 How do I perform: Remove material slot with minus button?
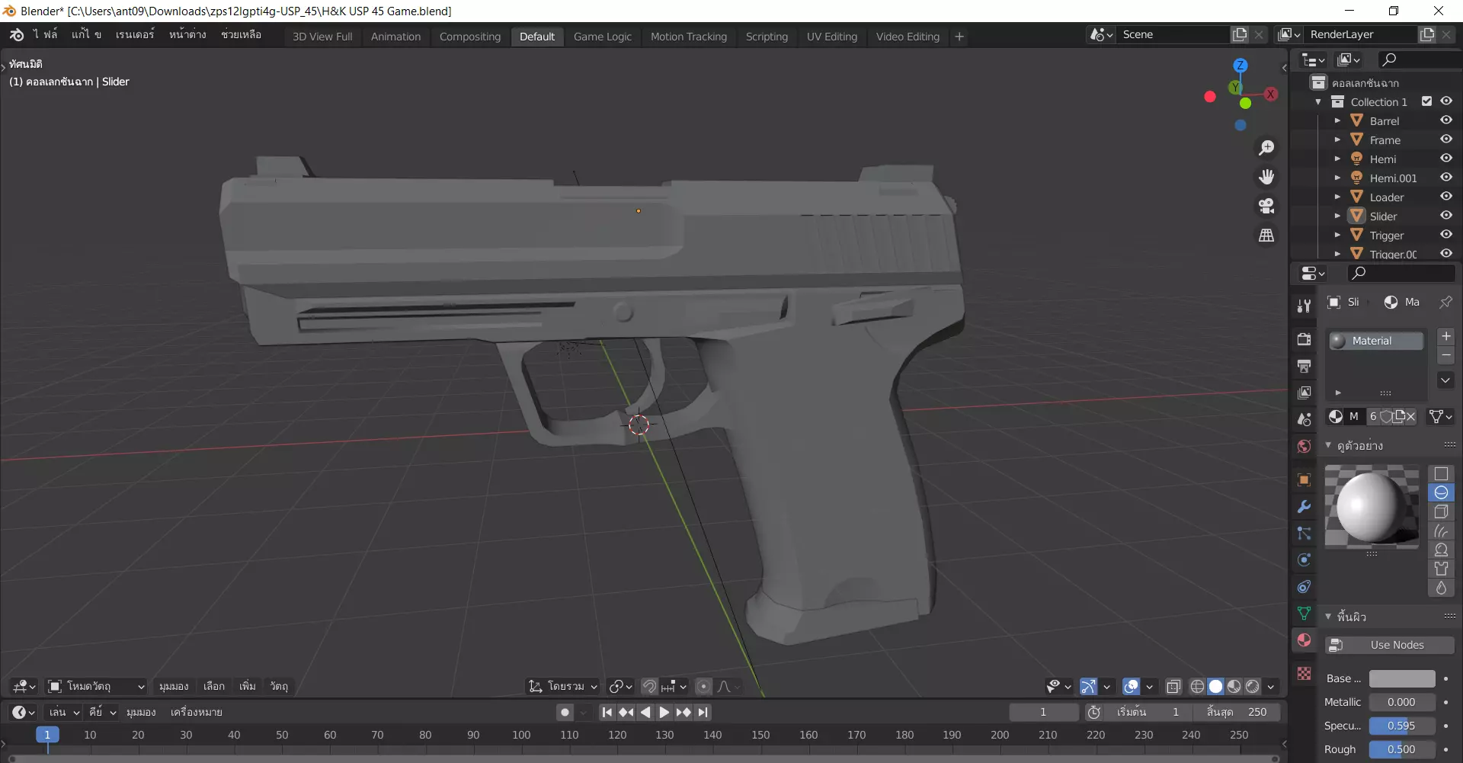[1445, 355]
